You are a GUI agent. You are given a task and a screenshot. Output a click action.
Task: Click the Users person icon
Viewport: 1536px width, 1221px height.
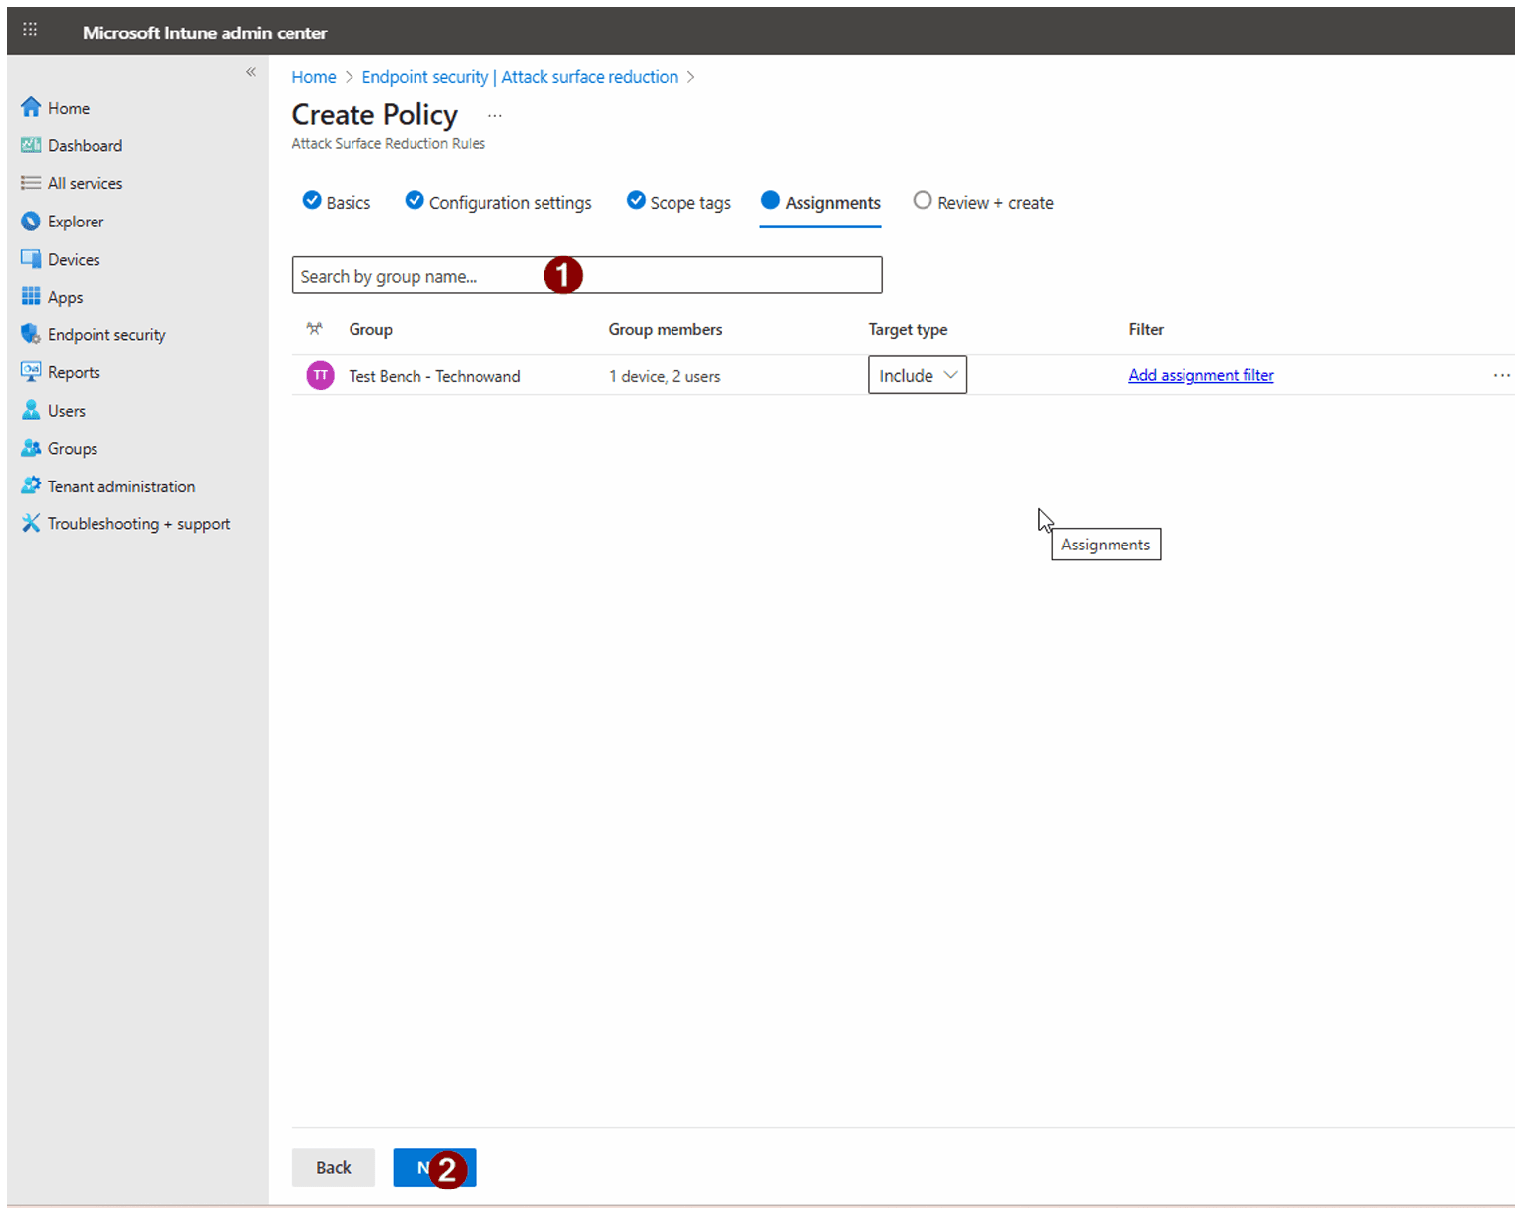pyautogui.click(x=32, y=410)
